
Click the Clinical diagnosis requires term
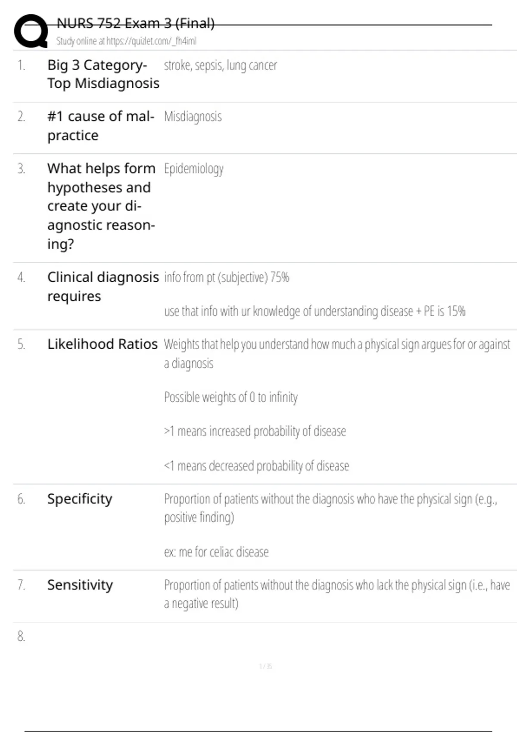coord(103,286)
